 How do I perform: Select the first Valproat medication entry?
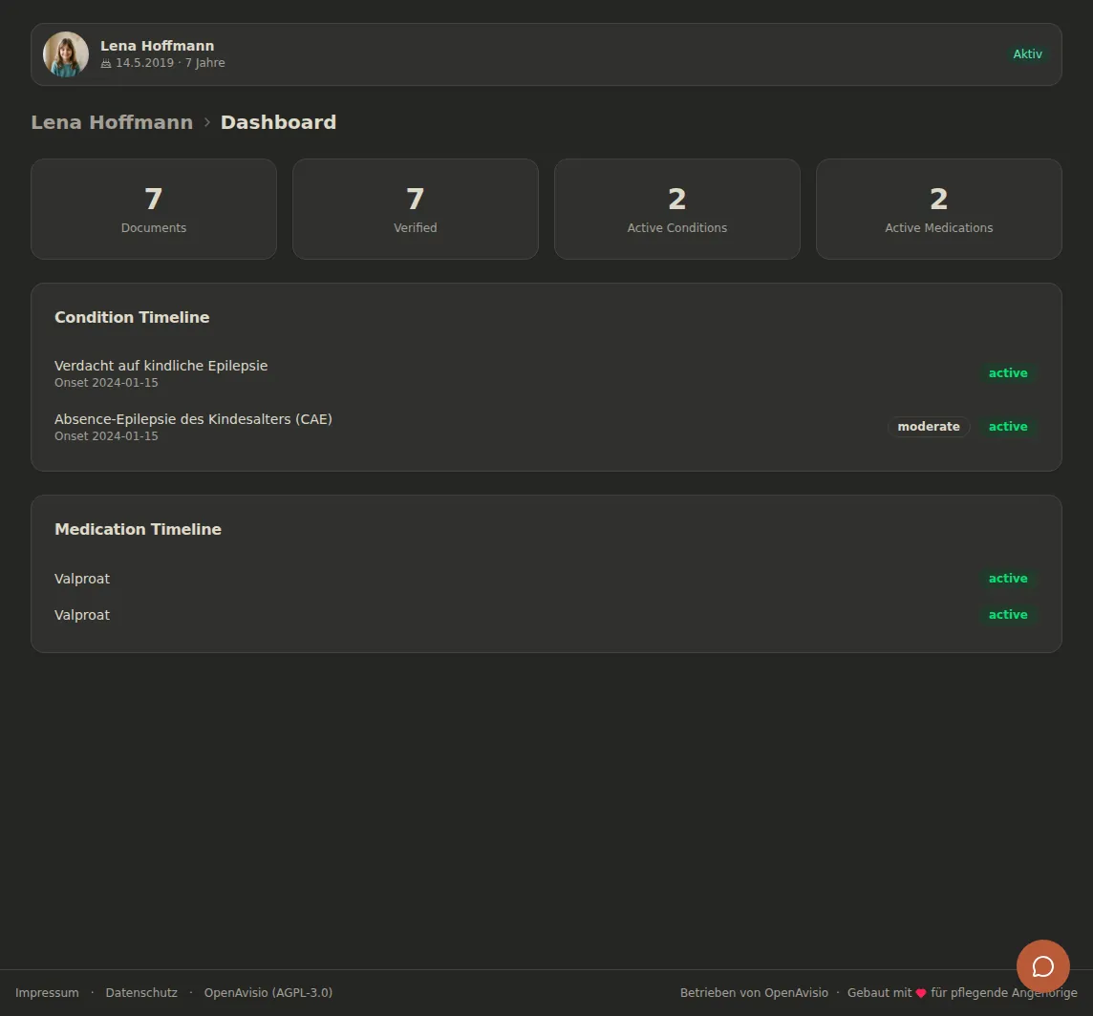tap(546, 579)
